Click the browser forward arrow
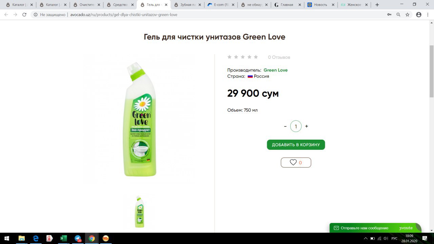This screenshot has width=434, height=244. pos(15,15)
